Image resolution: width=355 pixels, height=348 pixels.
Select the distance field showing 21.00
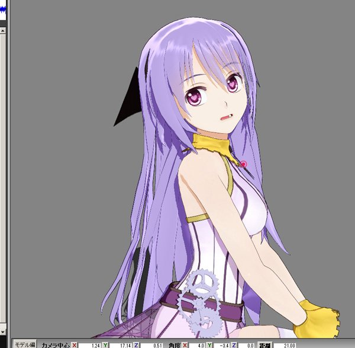[x=285, y=345]
